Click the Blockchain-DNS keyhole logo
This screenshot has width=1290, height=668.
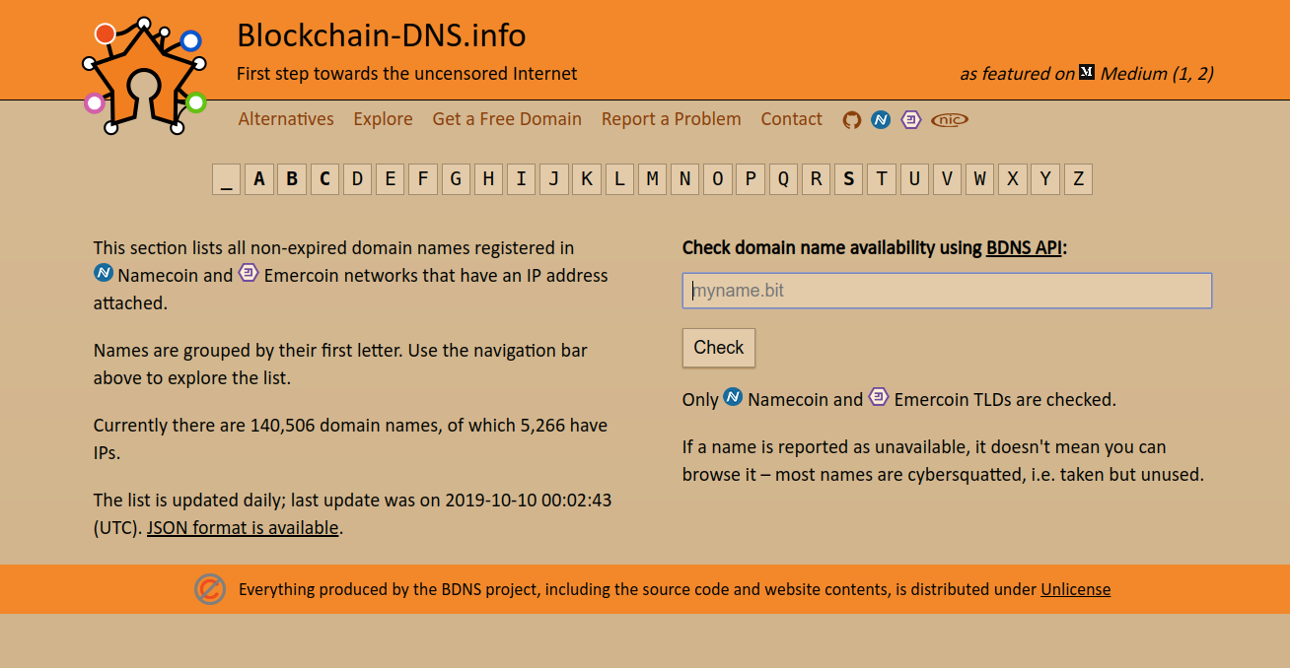click(144, 77)
